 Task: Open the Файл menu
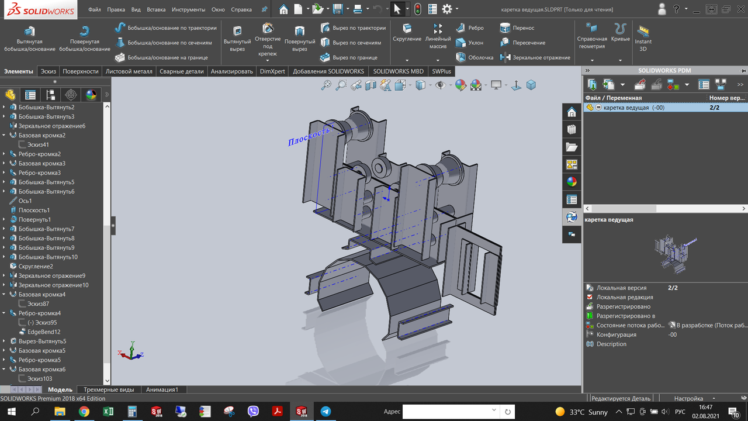(95, 9)
